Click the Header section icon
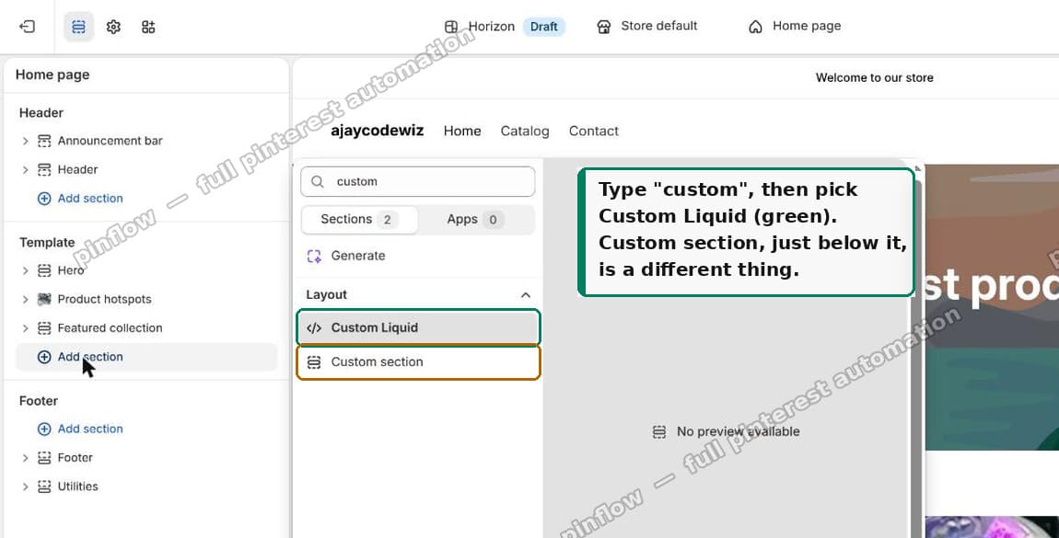The width and height of the screenshot is (1059, 538). (44, 170)
